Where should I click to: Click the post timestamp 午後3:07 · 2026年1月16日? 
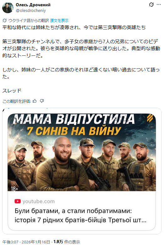pos(26,242)
